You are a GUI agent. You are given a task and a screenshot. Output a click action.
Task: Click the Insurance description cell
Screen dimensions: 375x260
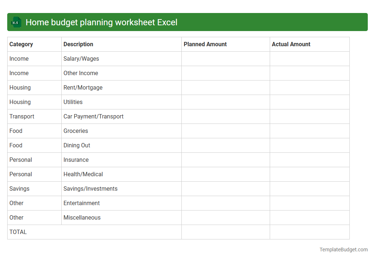pos(76,160)
